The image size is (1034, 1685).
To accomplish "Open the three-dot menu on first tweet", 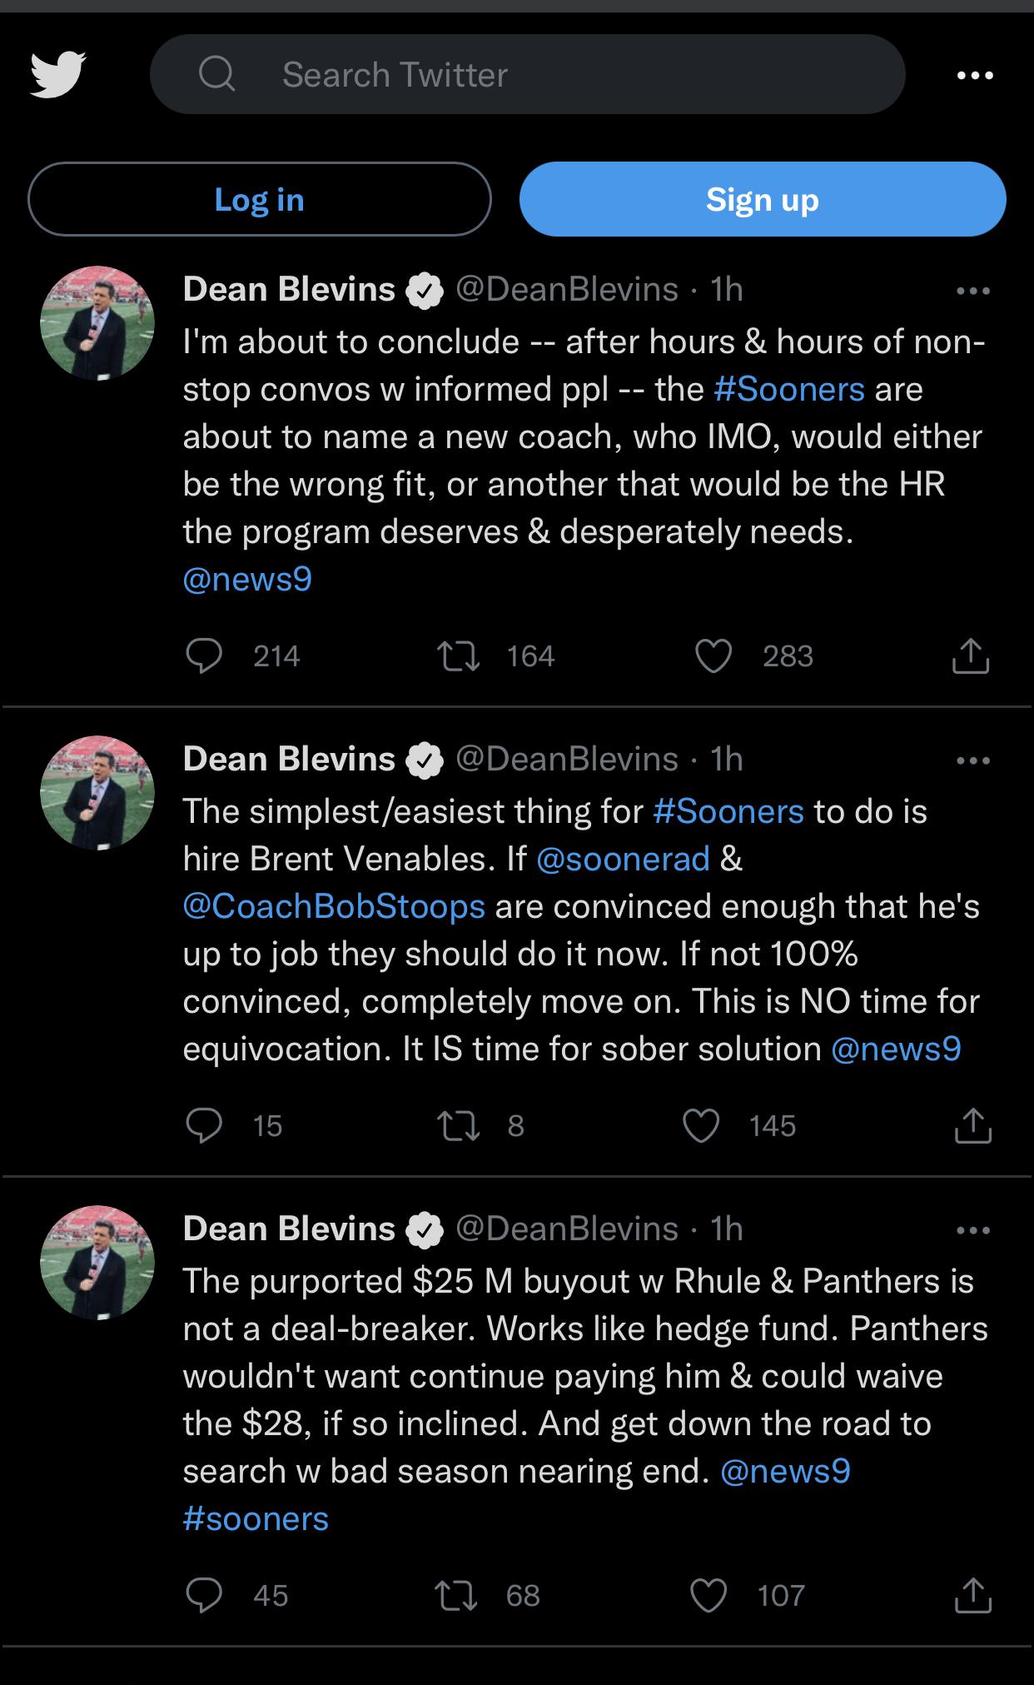I will (973, 291).
